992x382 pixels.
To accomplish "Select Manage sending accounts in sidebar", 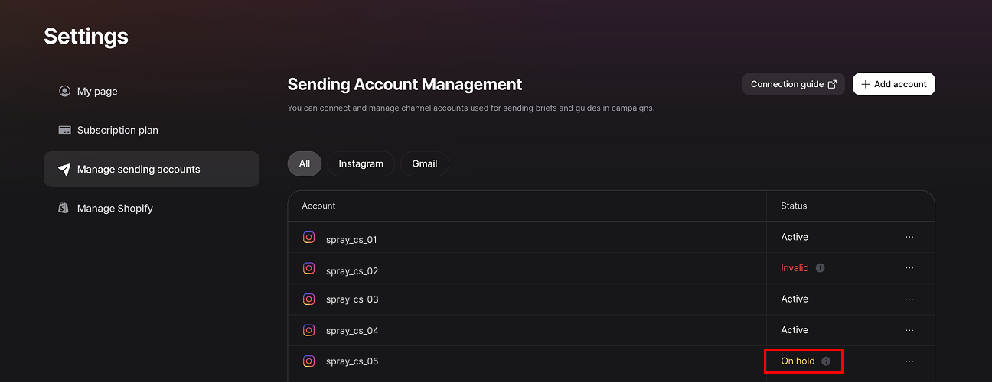I will (x=139, y=170).
